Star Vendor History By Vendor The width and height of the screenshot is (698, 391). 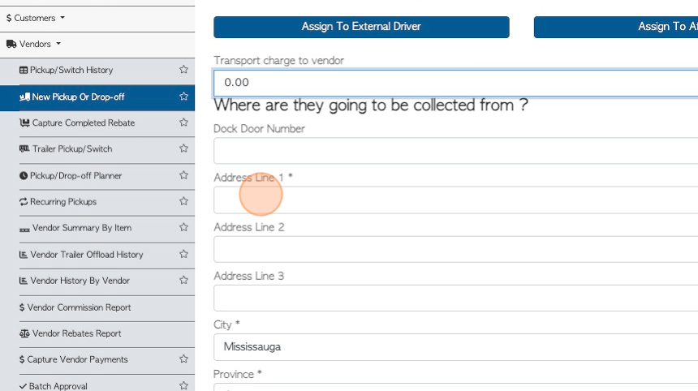tap(183, 280)
